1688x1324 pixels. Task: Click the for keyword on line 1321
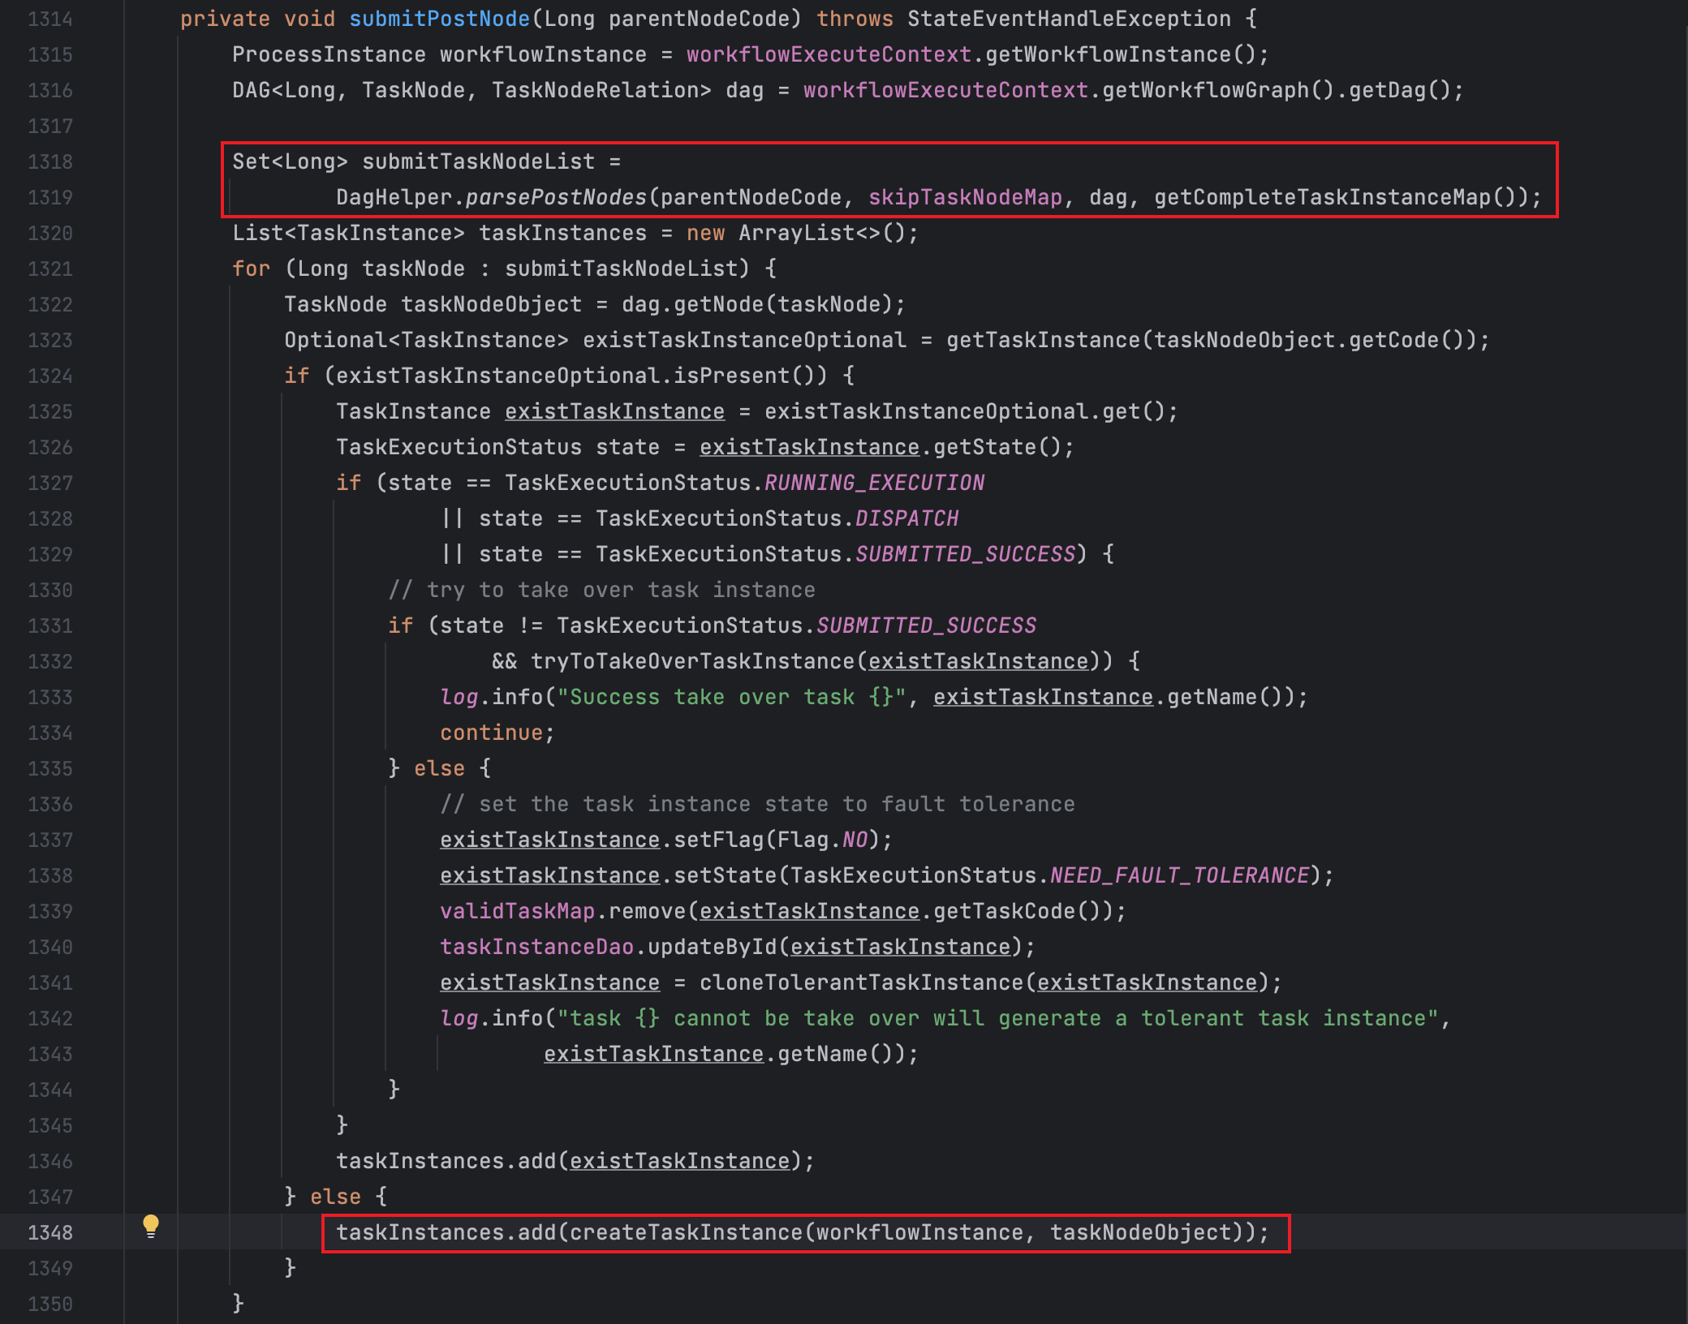251,269
